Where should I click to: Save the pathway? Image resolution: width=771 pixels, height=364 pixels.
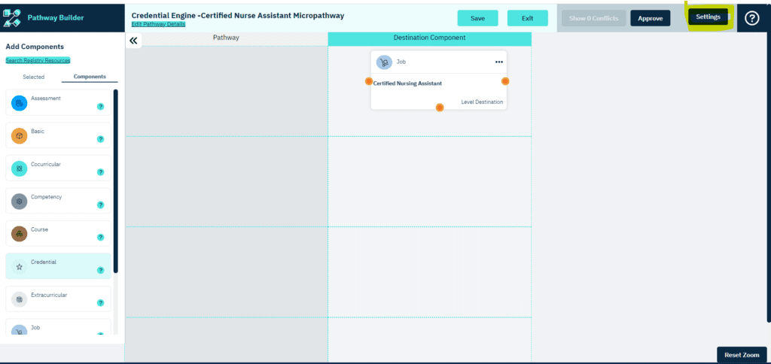[477, 18]
